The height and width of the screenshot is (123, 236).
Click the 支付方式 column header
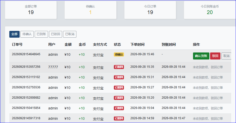(100, 44)
